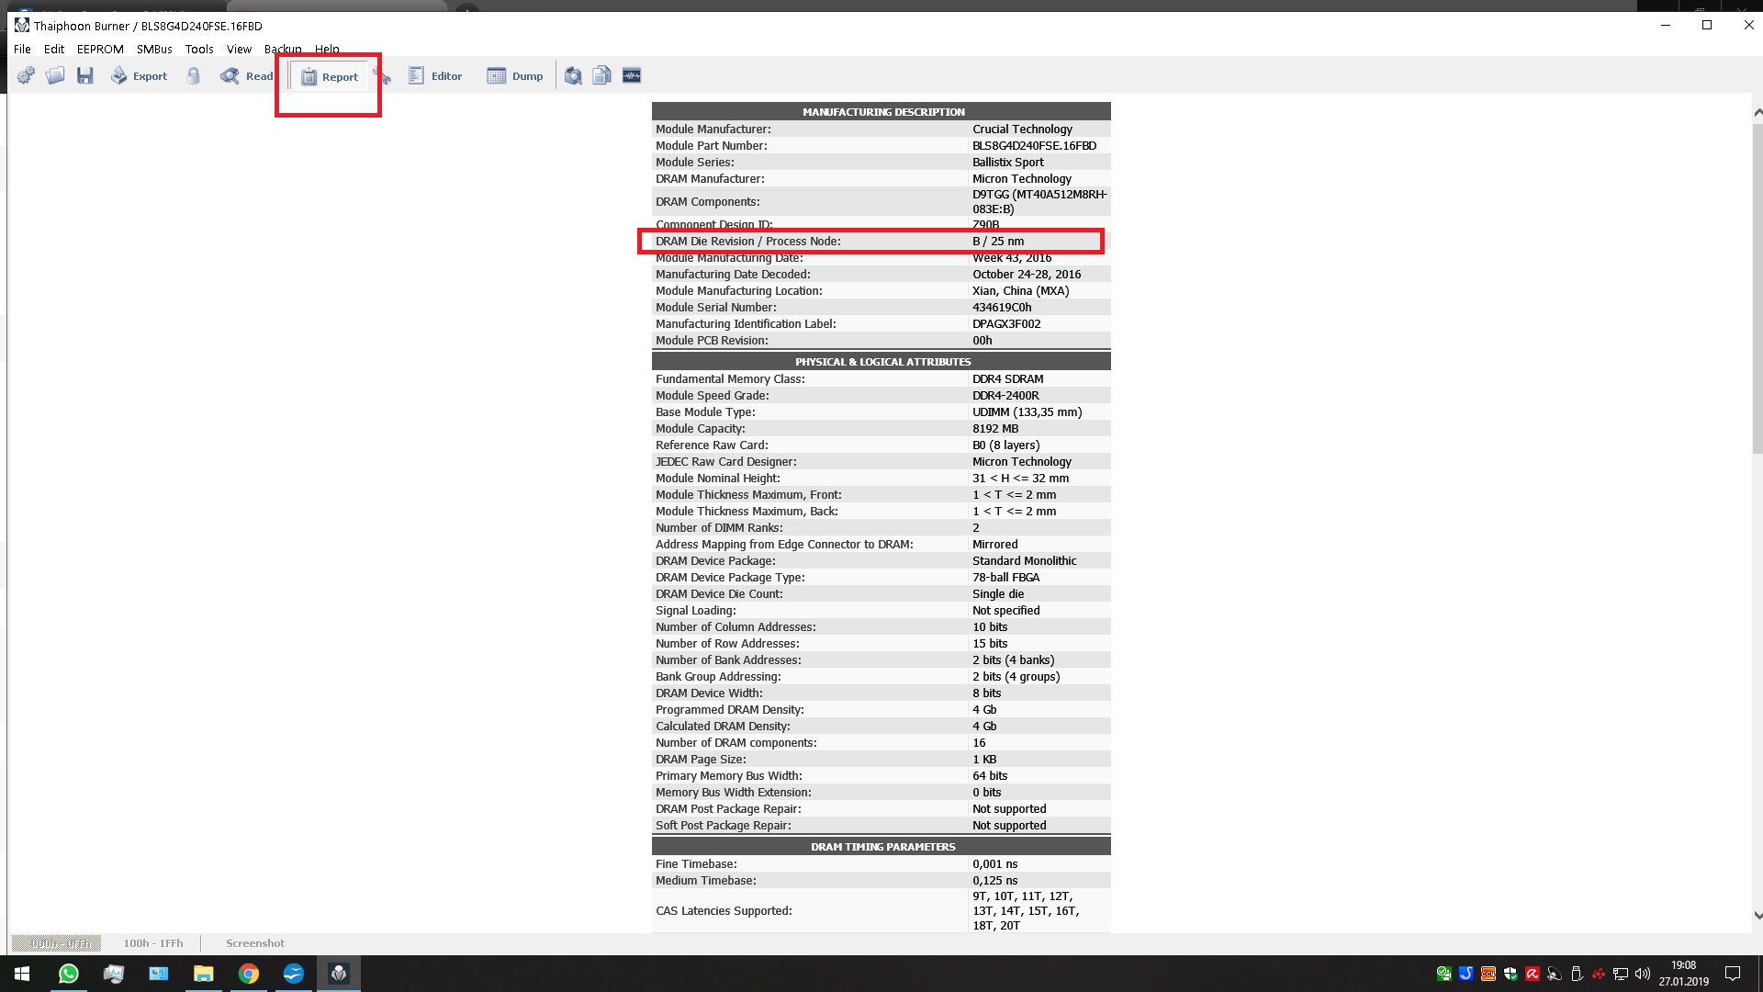
Task: Select the 000h - 0FFh address tab
Action: click(57, 943)
